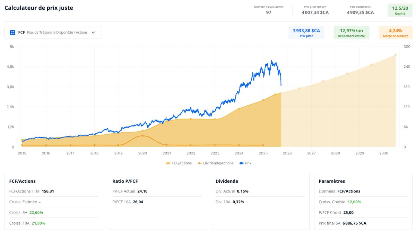This screenshot has width=416, height=232.
Task: Open the Qualité 12,5/20 score badge
Action: pos(400,10)
